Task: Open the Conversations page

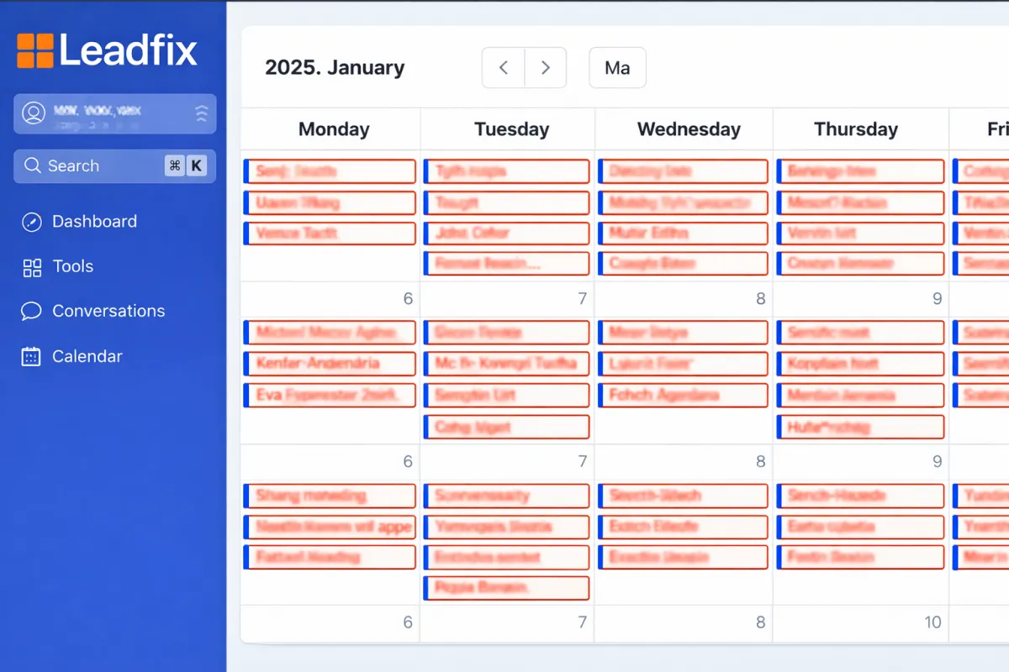Action: coord(108,311)
